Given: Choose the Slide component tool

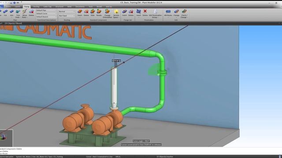Looking at the screenshot, I should pos(93,13).
